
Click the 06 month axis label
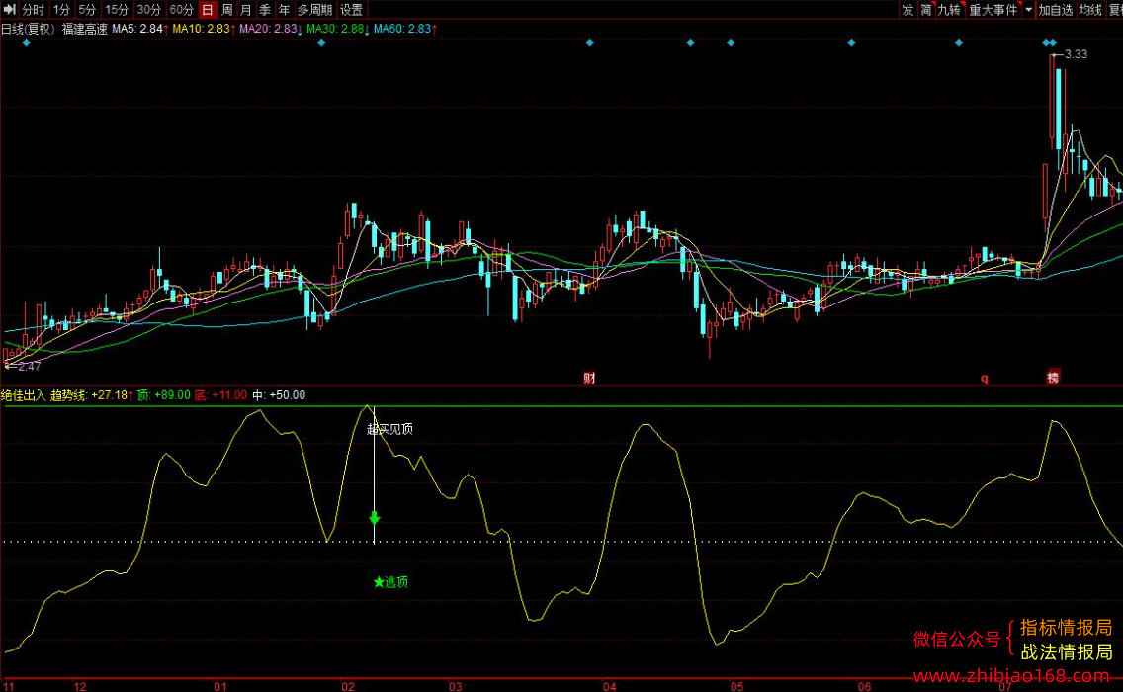pyautogui.click(x=864, y=686)
